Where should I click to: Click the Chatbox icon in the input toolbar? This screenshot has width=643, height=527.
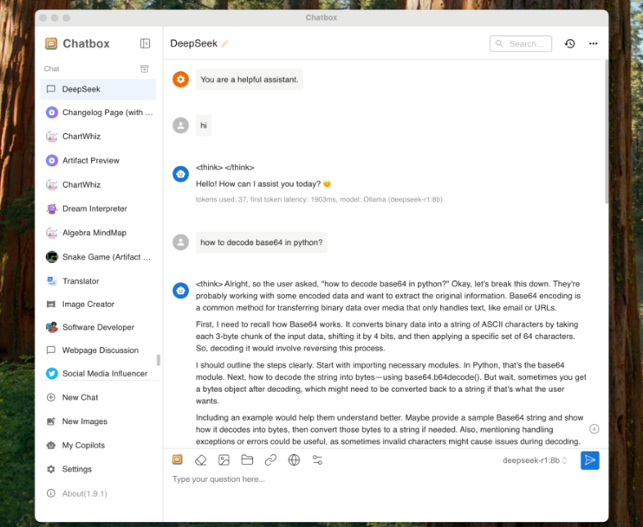click(x=177, y=460)
